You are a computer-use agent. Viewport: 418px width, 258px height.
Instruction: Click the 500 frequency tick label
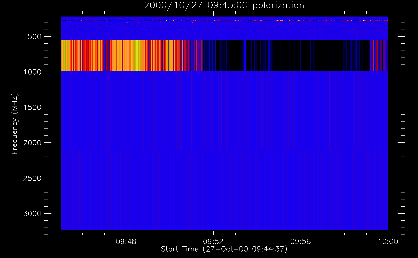pyautogui.click(x=35, y=37)
